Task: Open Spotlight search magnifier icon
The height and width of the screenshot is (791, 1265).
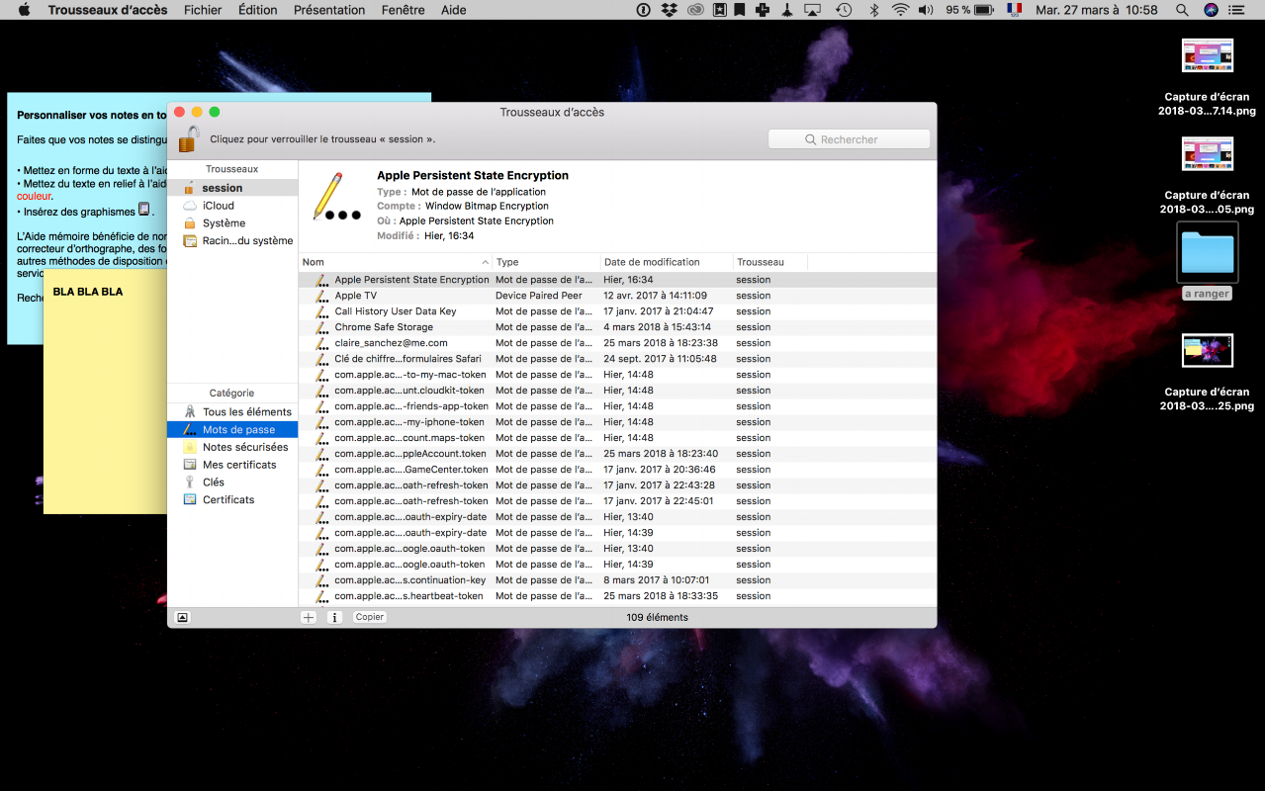Action: pos(1182,10)
